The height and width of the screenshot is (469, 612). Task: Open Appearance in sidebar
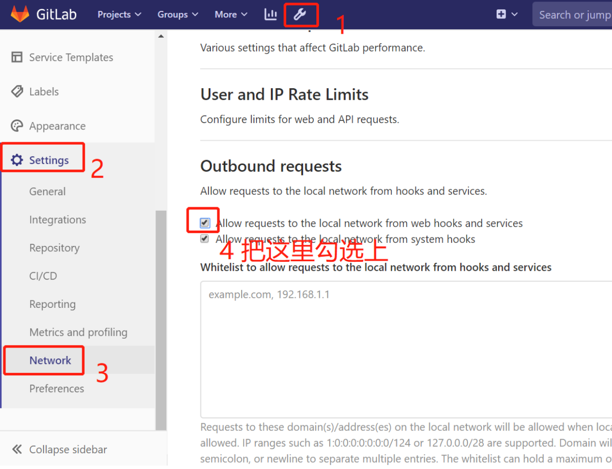click(x=57, y=126)
